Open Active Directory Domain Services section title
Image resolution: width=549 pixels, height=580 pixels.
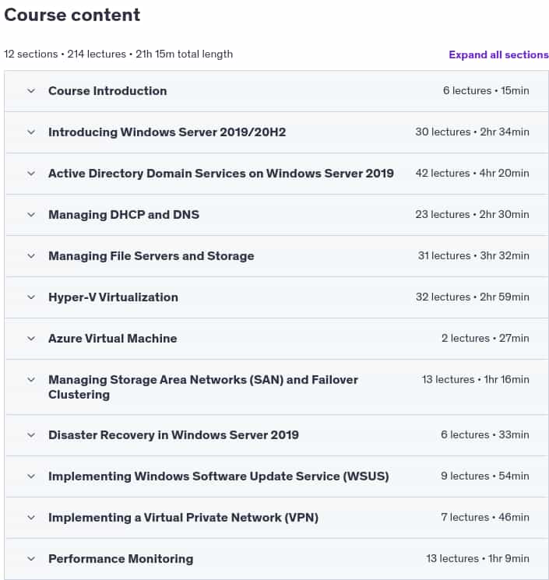221,174
